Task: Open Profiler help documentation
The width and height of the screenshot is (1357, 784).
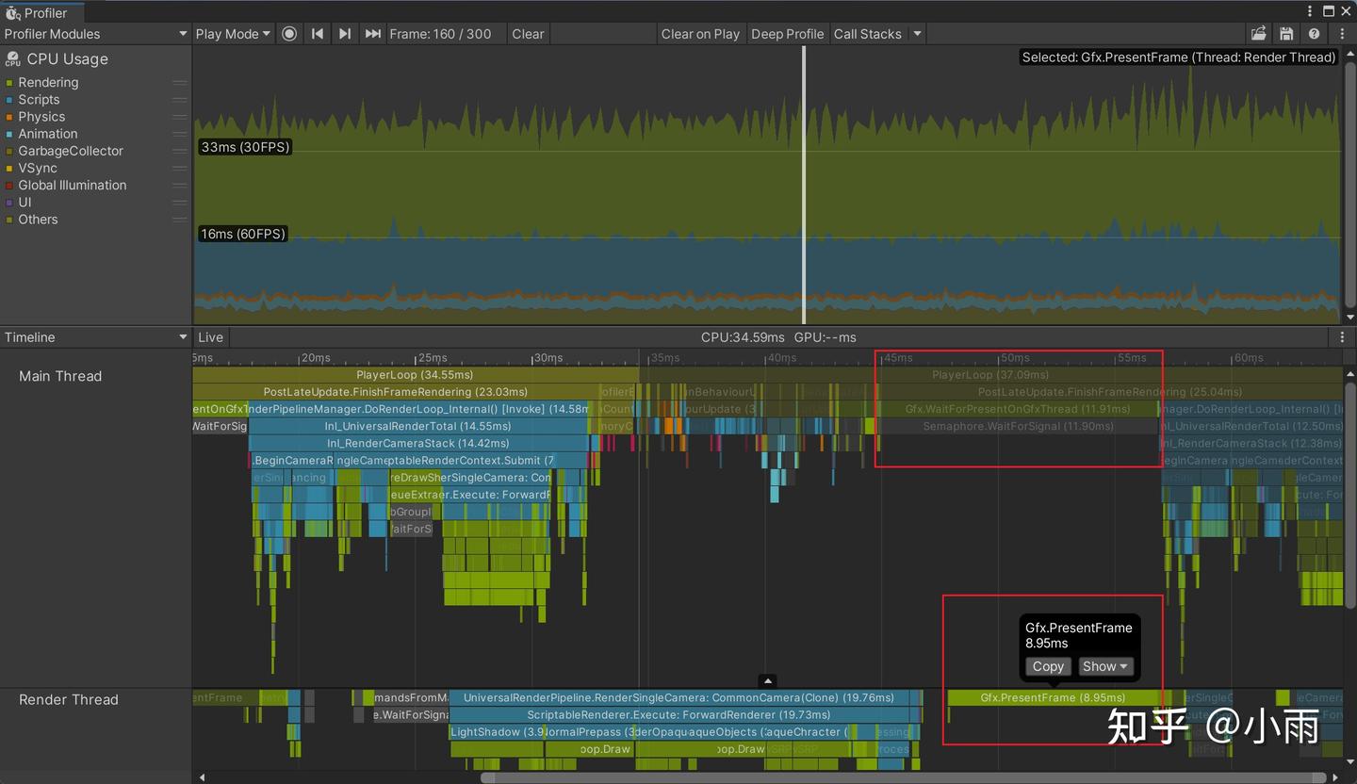Action: click(1314, 34)
